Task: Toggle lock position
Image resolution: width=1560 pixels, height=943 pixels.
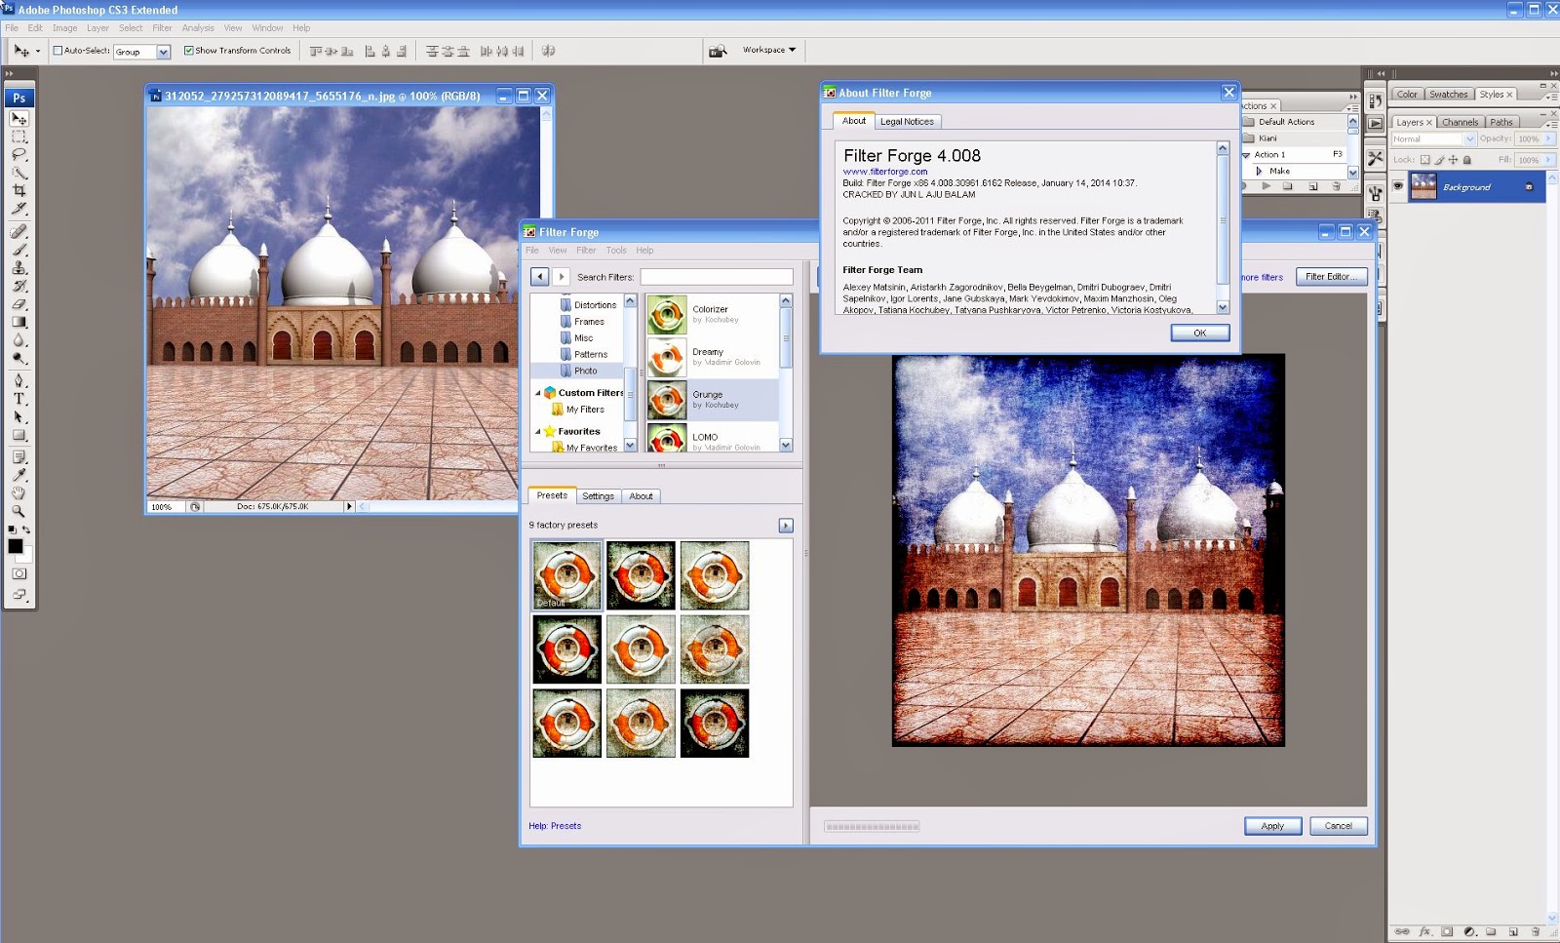Action: (x=1453, y=160)
